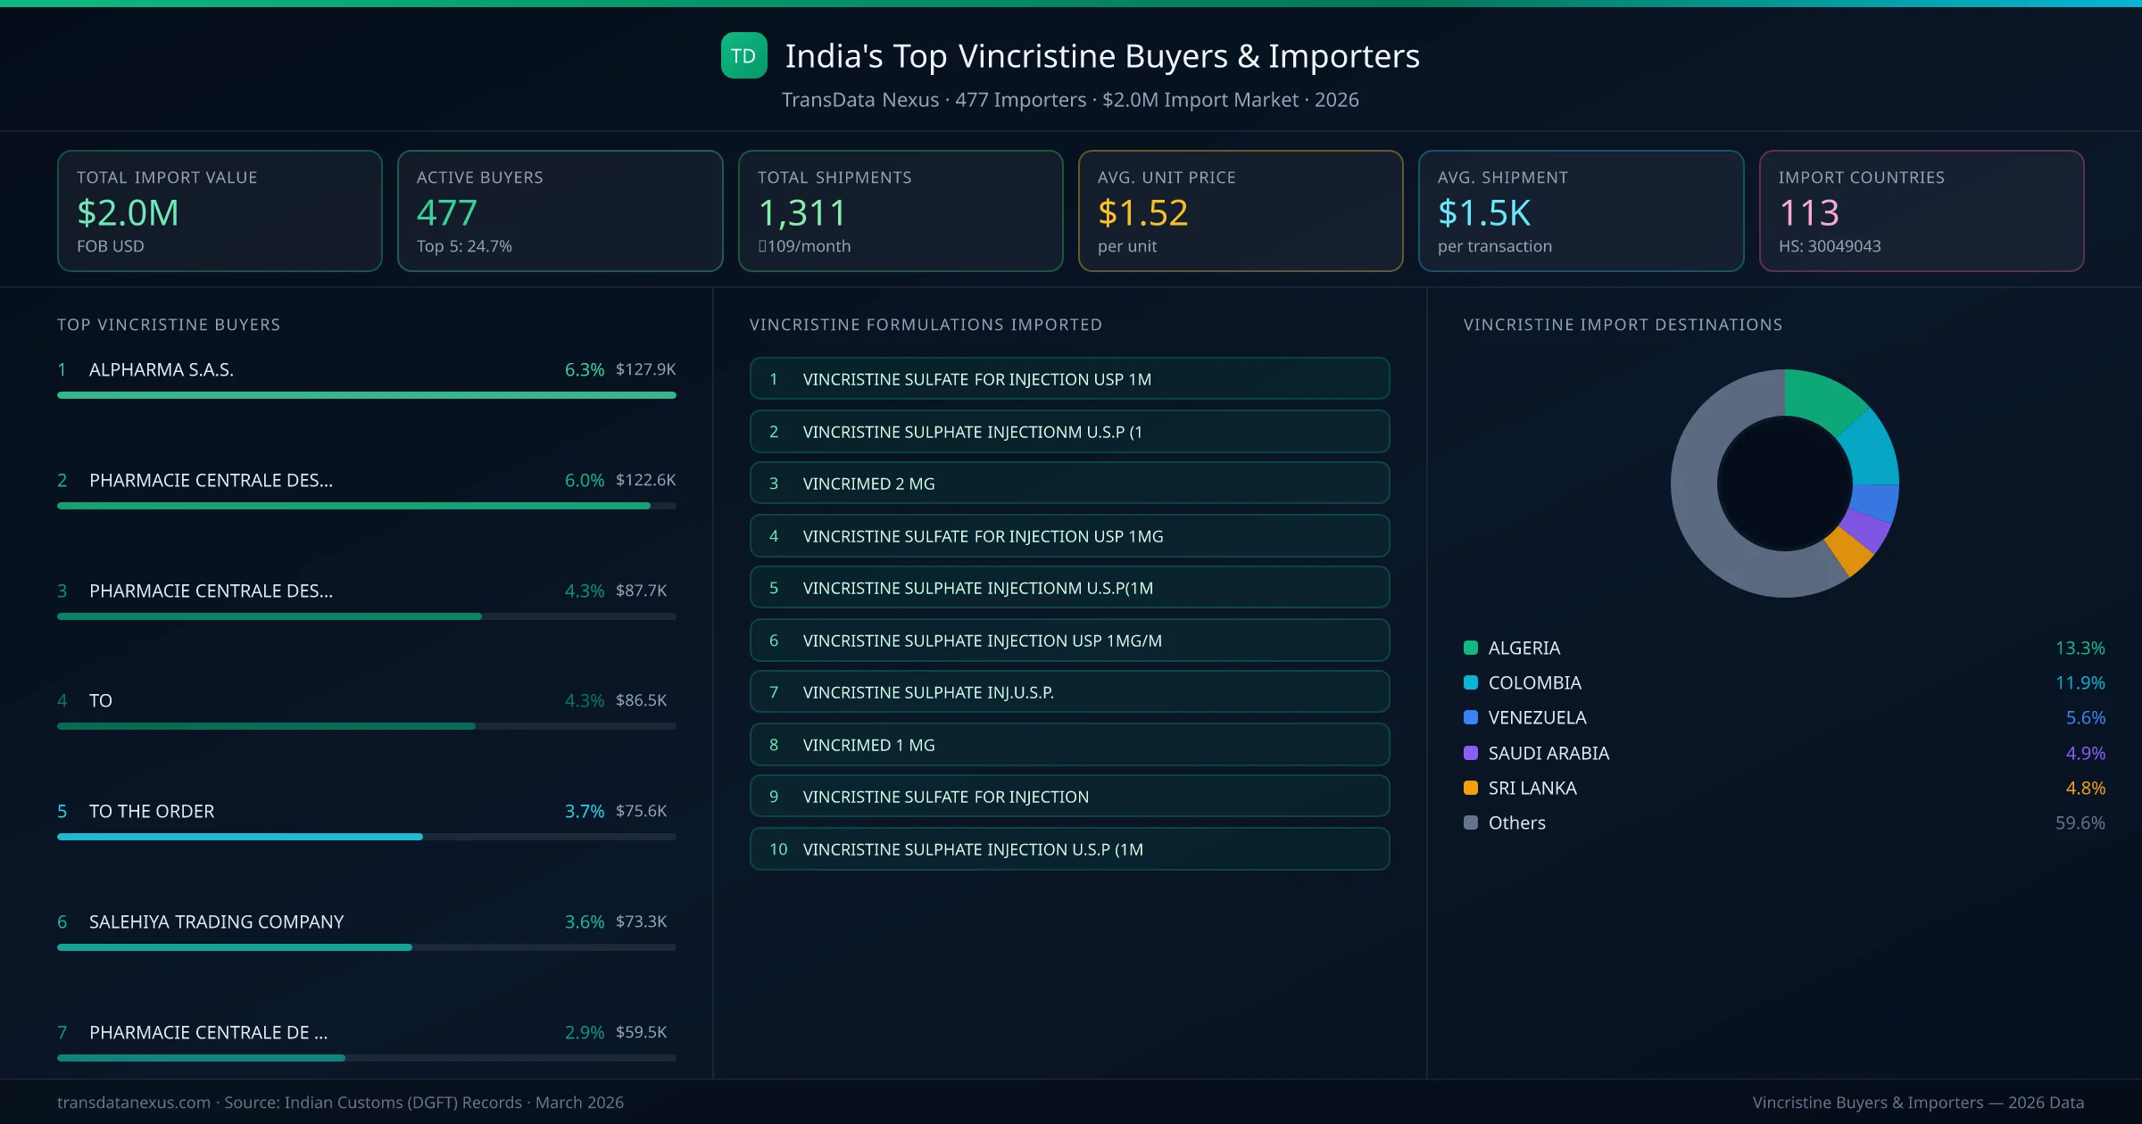Click the ALPHARMA S.A.S. buyer name
The width and height of the screenshot is (2142, 1124).
click(x=162, y=369)
